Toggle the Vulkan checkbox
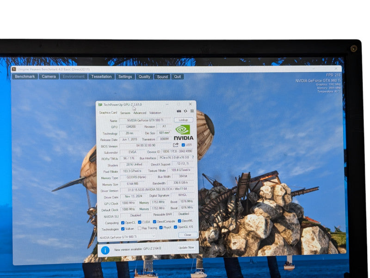This screenshot has width=370, height=278. pos(123,229)
